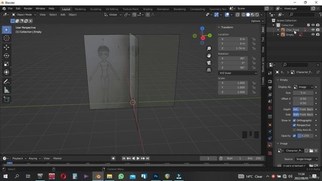Collapse the Empty properties panel
Image resolution: width=322 pixels, height=181 pixels.
(278, 80)
